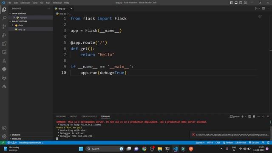272x153 pixels.
Task: Open File Explorer from taskbar
Action: coord(160,149)
